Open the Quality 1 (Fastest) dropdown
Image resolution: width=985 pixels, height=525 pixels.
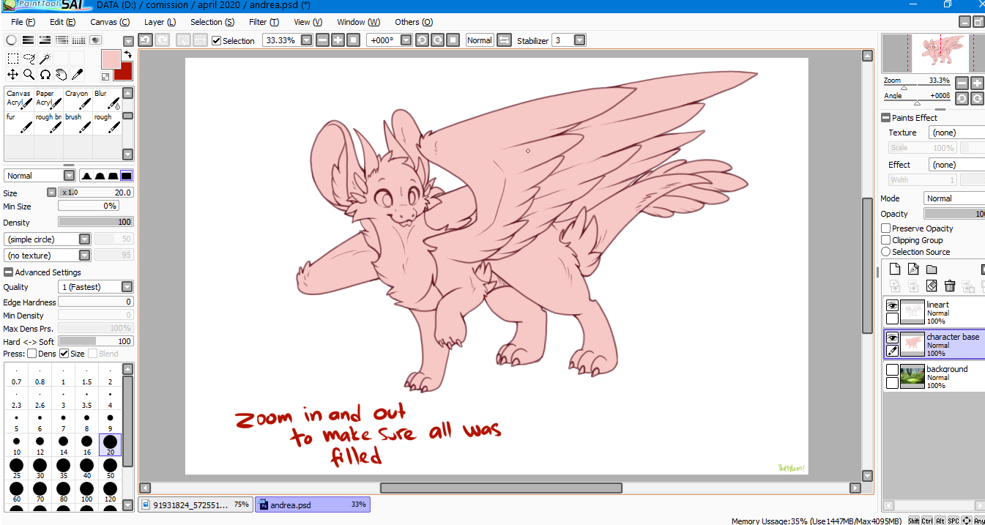pos(127,287)
